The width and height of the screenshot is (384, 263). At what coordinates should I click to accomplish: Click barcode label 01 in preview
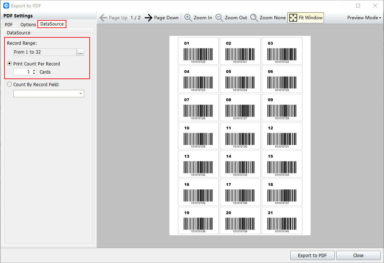[x=198, y=51]
